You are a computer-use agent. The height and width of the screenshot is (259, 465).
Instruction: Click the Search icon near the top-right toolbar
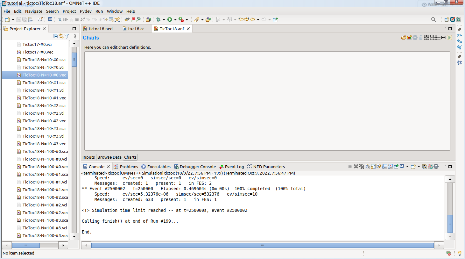tap(433, 19)
